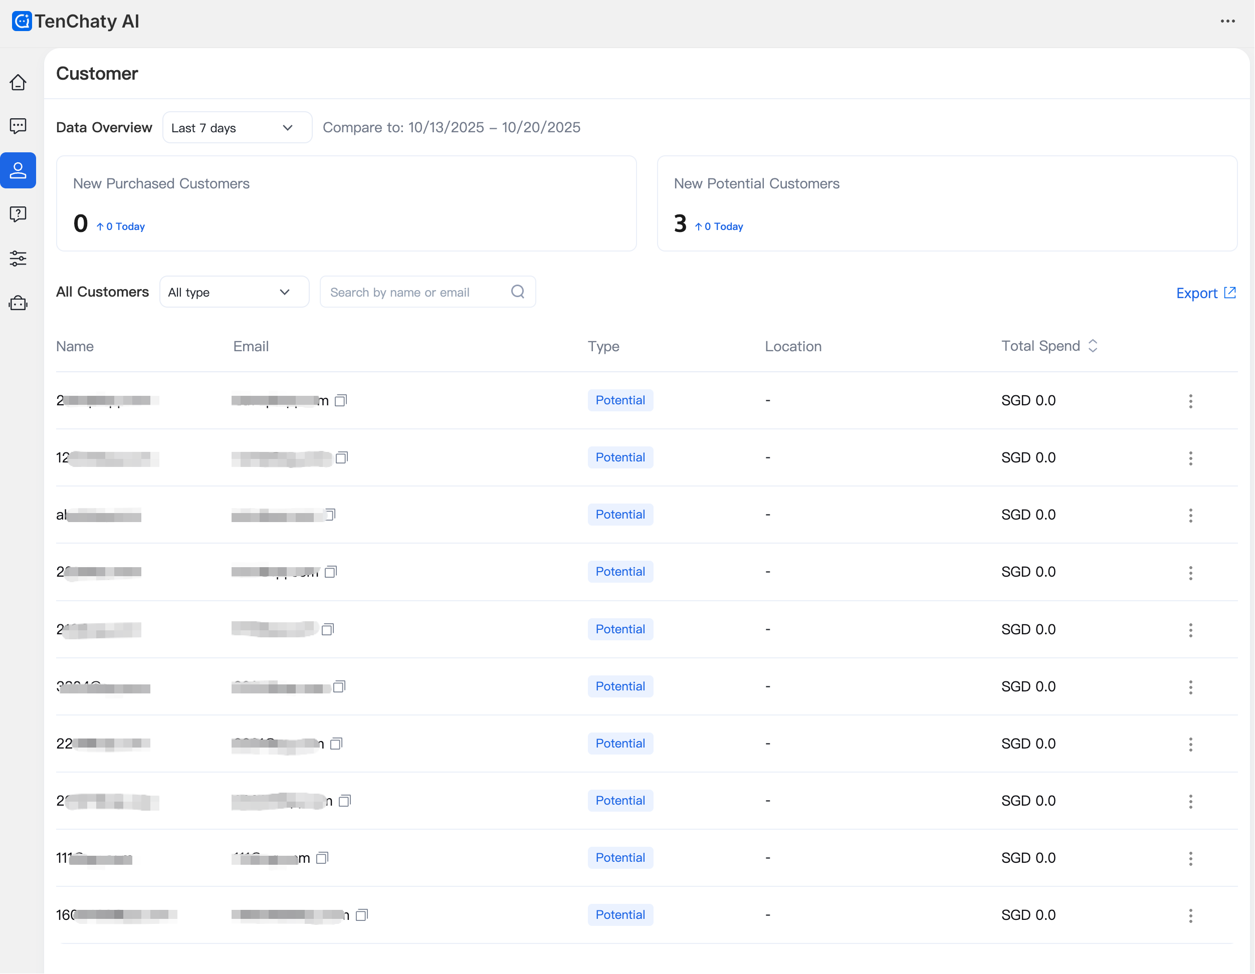Open the FAQ question-bubble sidebar icon
The image size is (1255, 974).
[x=18, y=214]
